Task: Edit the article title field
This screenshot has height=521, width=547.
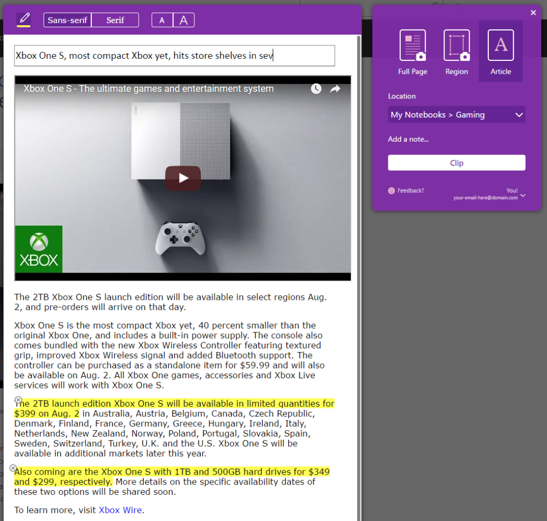Action: pos(175,56)
